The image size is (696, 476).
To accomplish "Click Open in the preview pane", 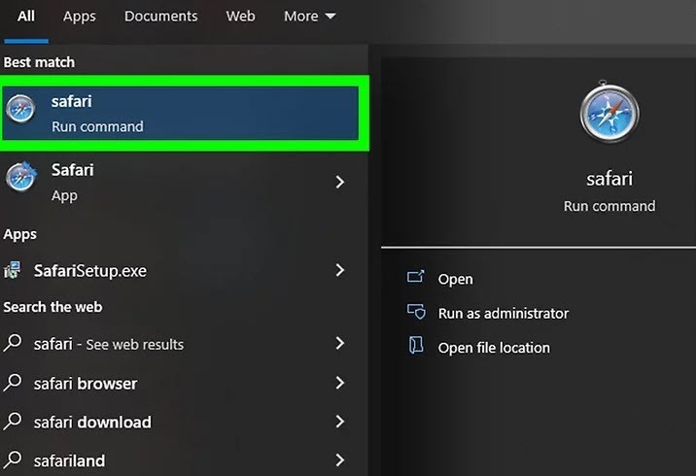I will [456, 279].
